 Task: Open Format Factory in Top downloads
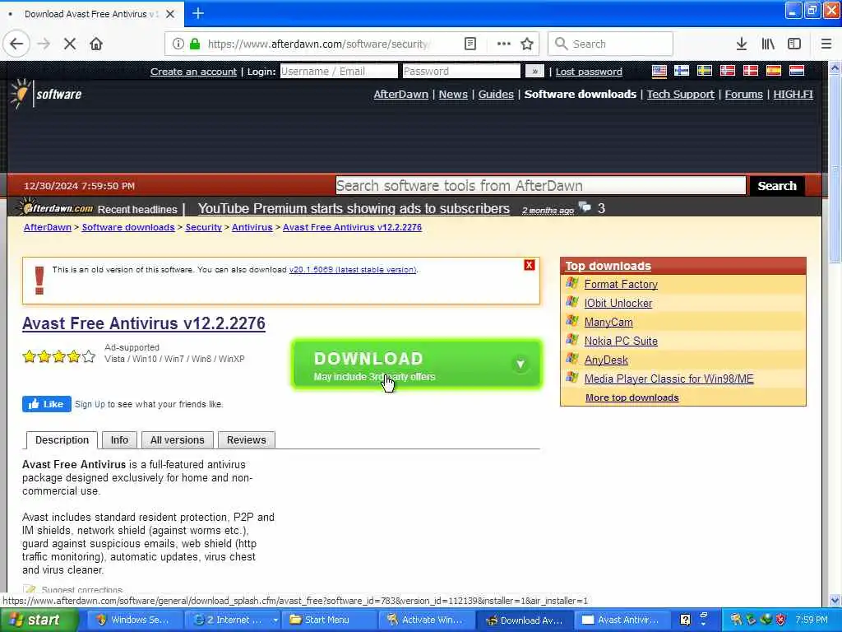(x=621, y=284)
